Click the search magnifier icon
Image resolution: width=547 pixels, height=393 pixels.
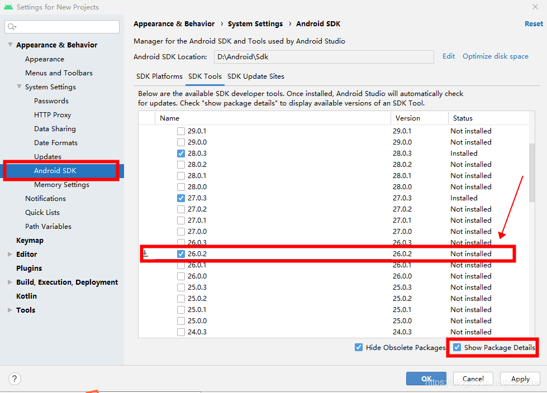pyautogui.click(x=12, y=27)
